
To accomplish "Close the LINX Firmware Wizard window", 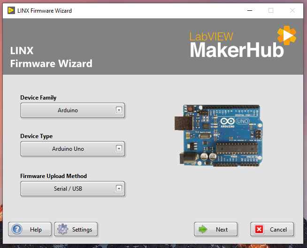I will coord(292,10).
